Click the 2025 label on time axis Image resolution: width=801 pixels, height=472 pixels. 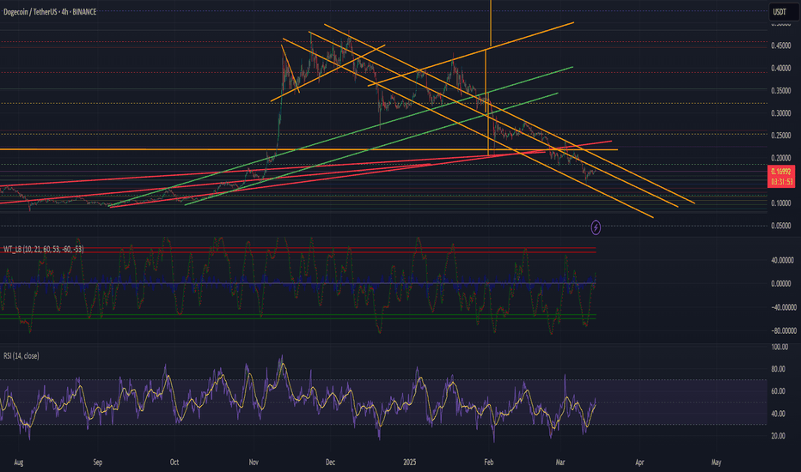pos(409,463)
